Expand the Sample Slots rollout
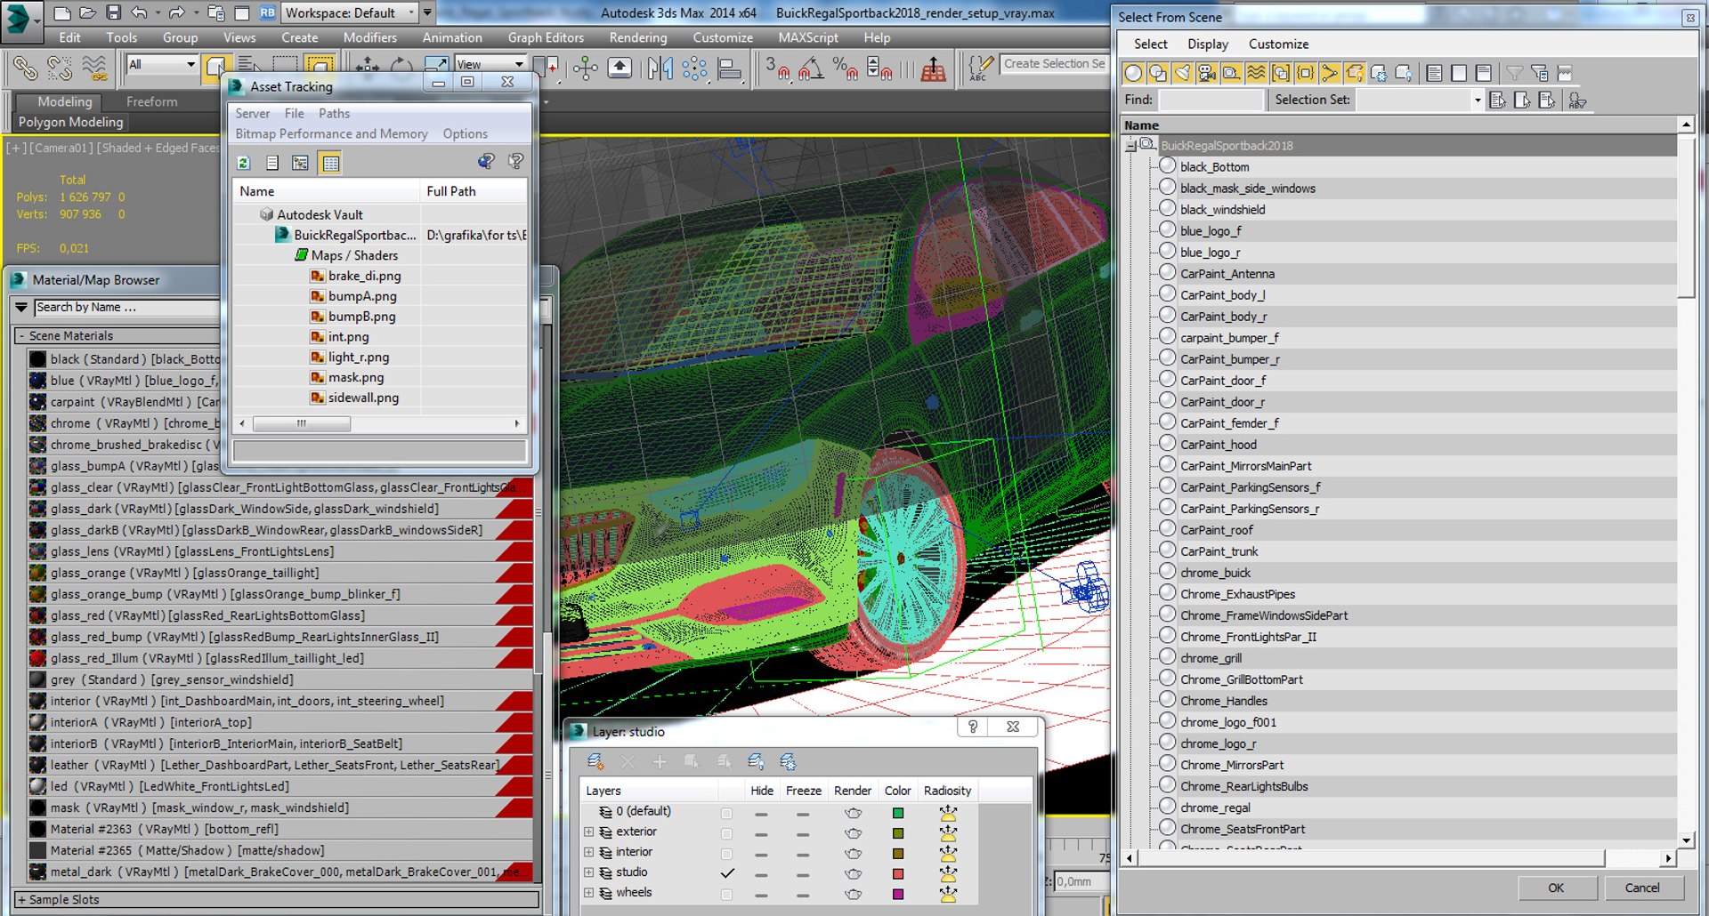Viewport: 1709px width, 916px height. coord(276,900)
